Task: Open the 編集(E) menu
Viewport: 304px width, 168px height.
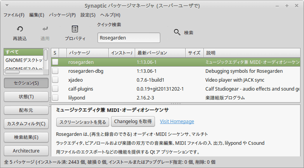Action: tap(36, 15)
